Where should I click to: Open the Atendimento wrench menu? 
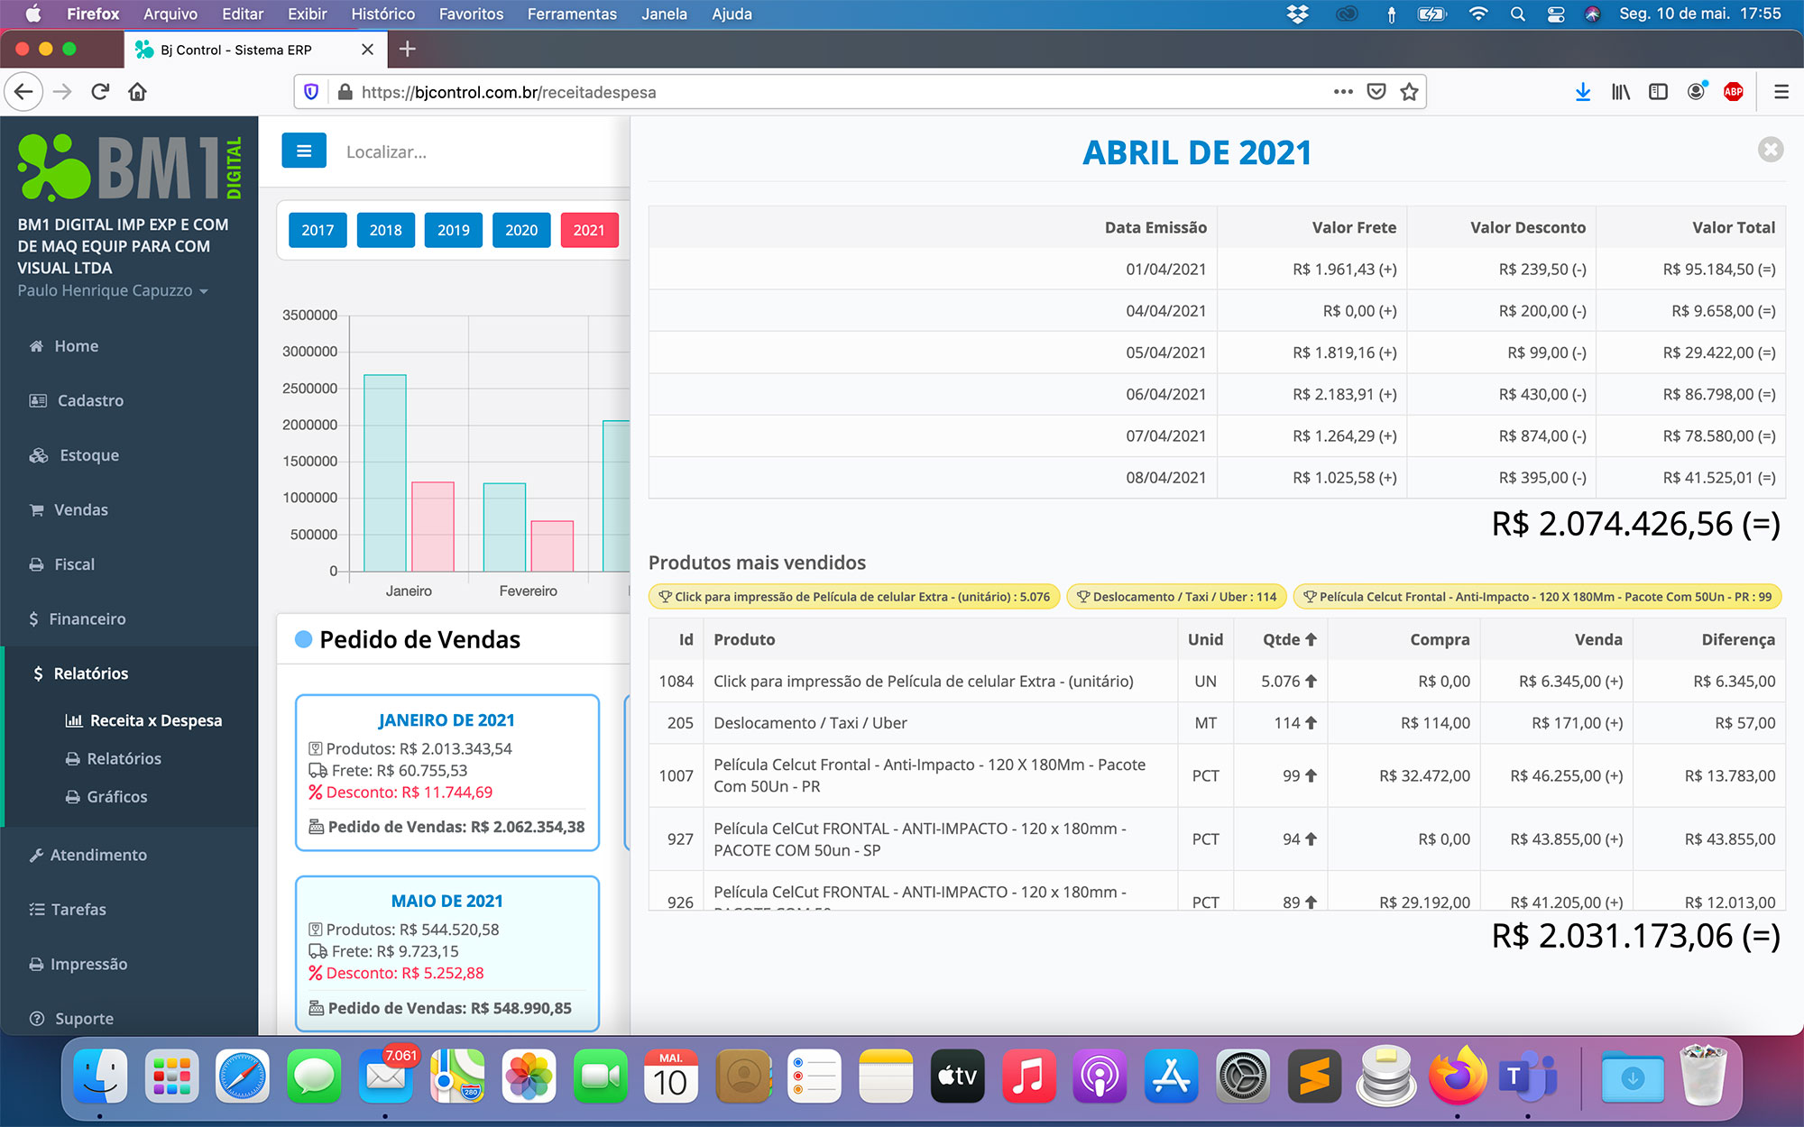(97, 855)
